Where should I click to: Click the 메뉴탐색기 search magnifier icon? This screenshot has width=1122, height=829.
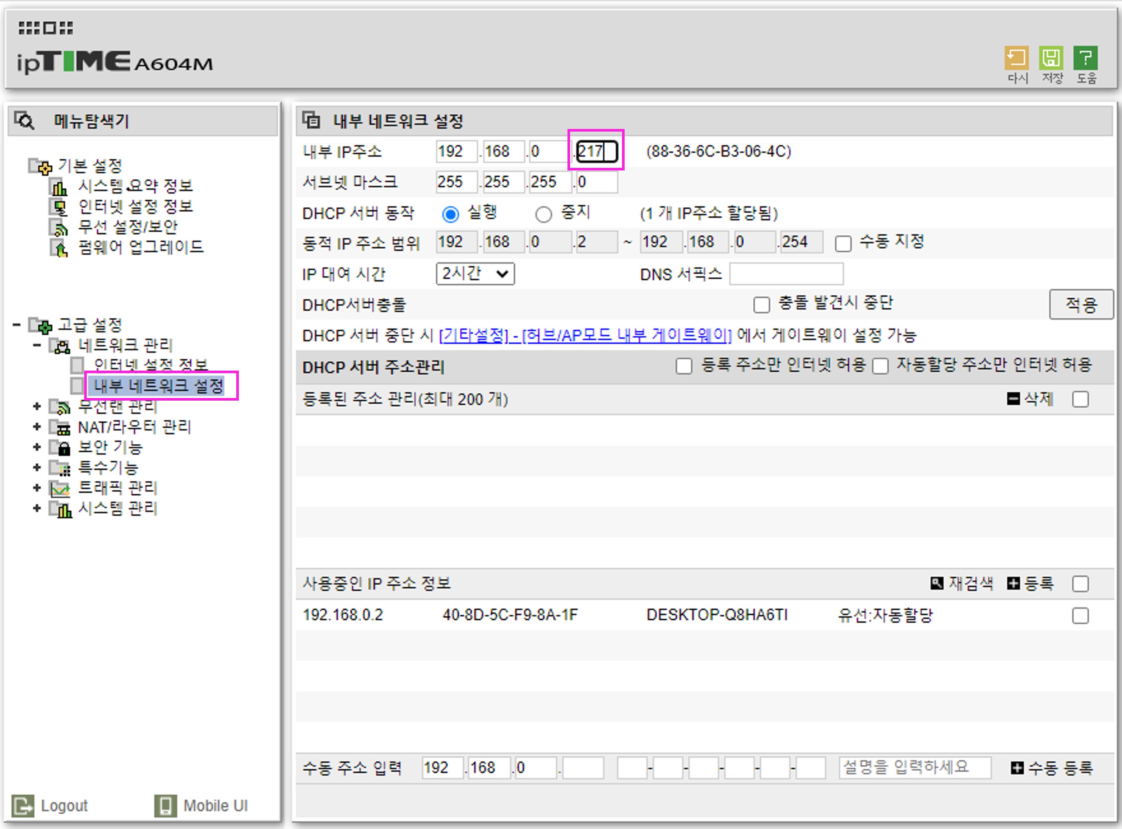tap(24, 121)
